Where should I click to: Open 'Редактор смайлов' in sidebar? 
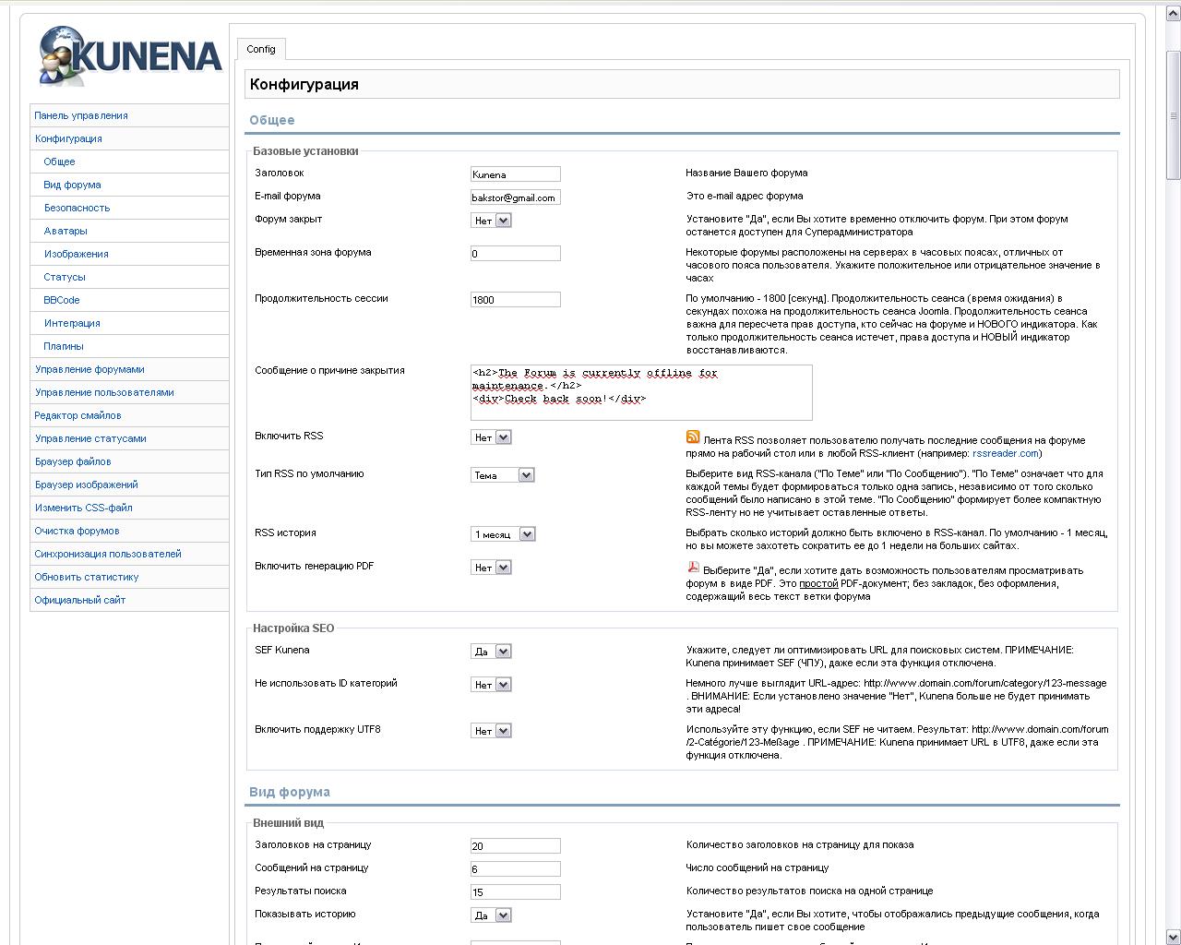tap(78, 415)
